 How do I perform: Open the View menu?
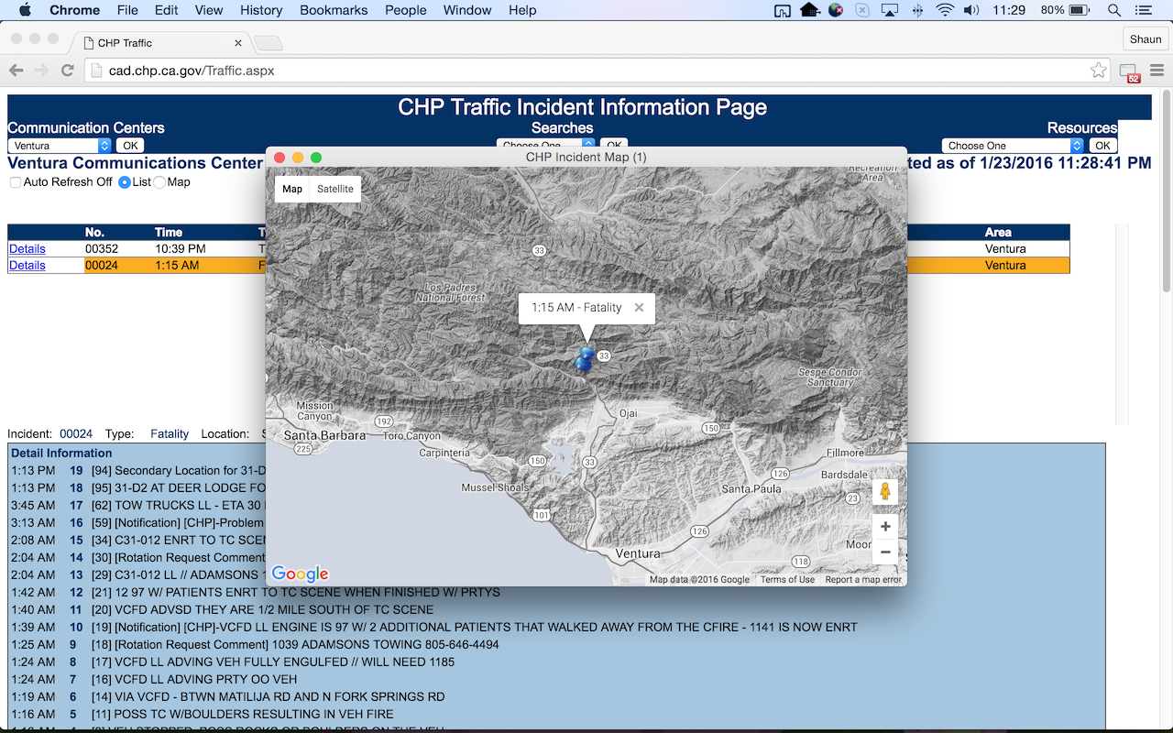coord(209,10)
